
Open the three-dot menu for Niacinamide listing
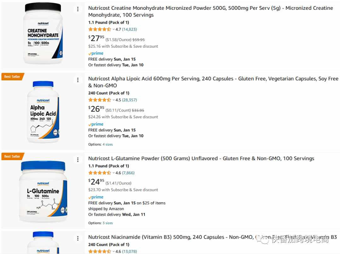pyautogui.click(x=78, y=239)
